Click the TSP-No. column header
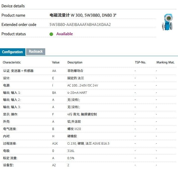178x170 pixels. pos(140,62)
